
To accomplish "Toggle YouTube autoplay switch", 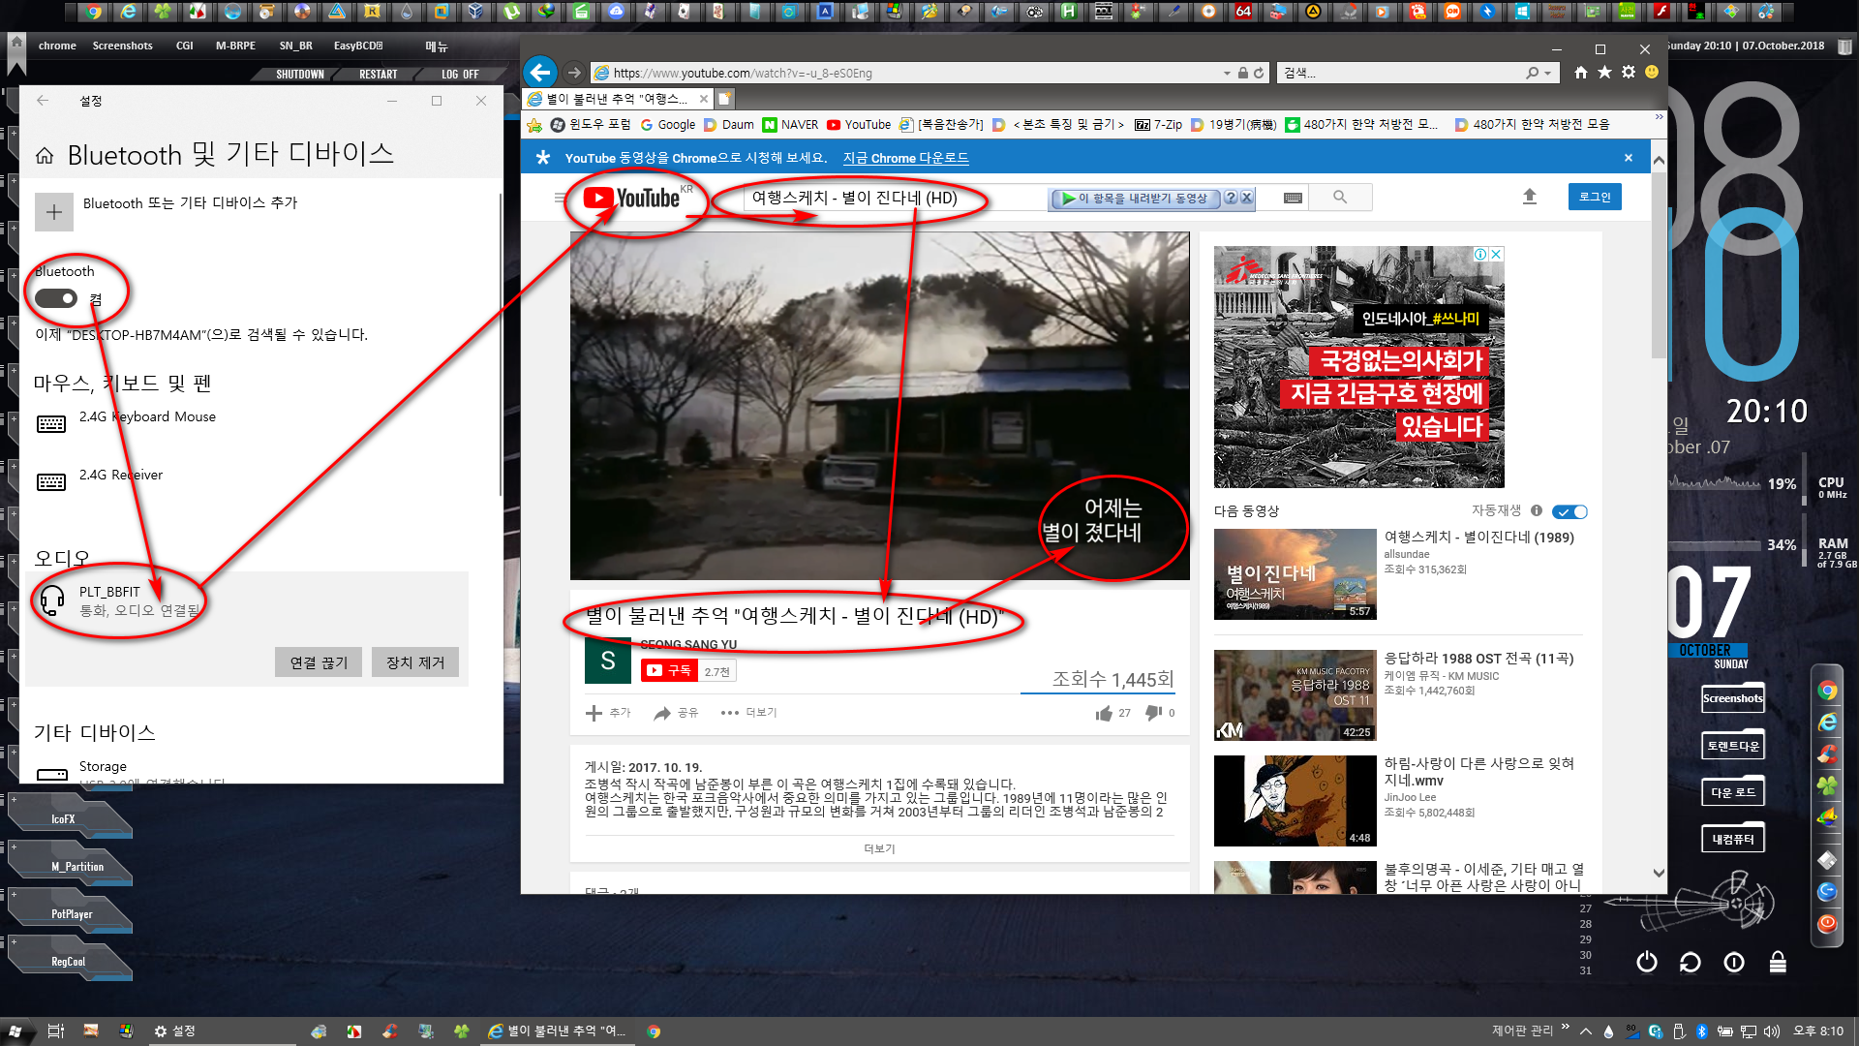I will (1569, 511).
